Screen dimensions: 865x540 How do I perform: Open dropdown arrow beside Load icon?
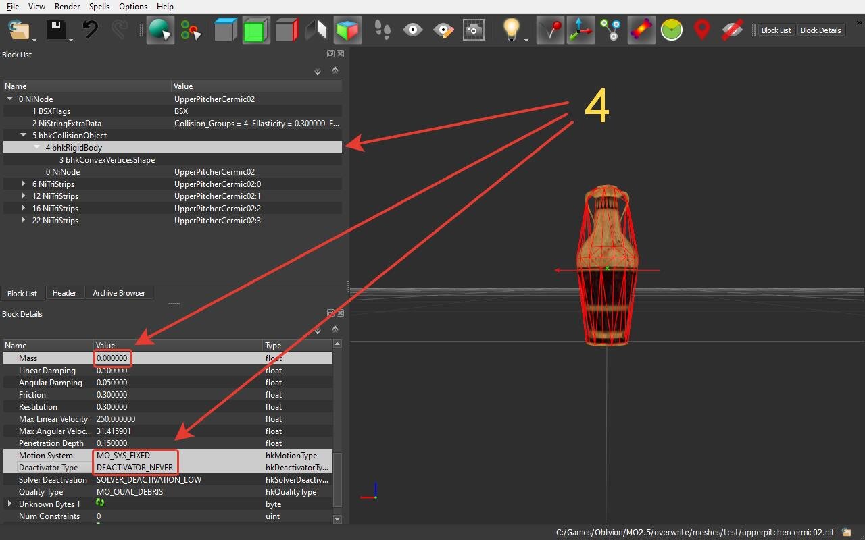pos(34,40)
